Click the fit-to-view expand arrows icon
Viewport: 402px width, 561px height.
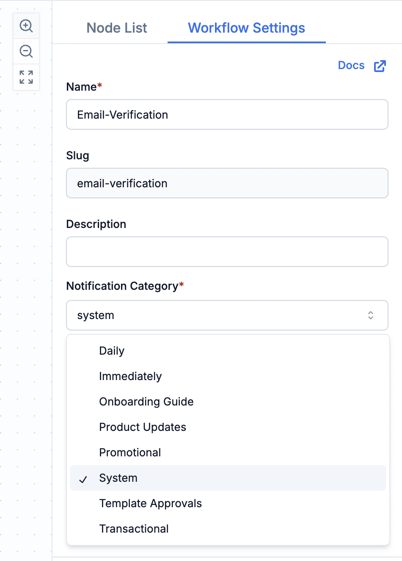tap(26, 77)
